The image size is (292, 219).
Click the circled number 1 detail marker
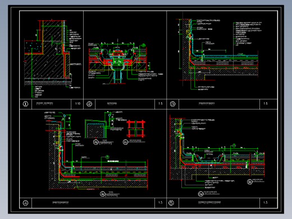pos(26,104)
